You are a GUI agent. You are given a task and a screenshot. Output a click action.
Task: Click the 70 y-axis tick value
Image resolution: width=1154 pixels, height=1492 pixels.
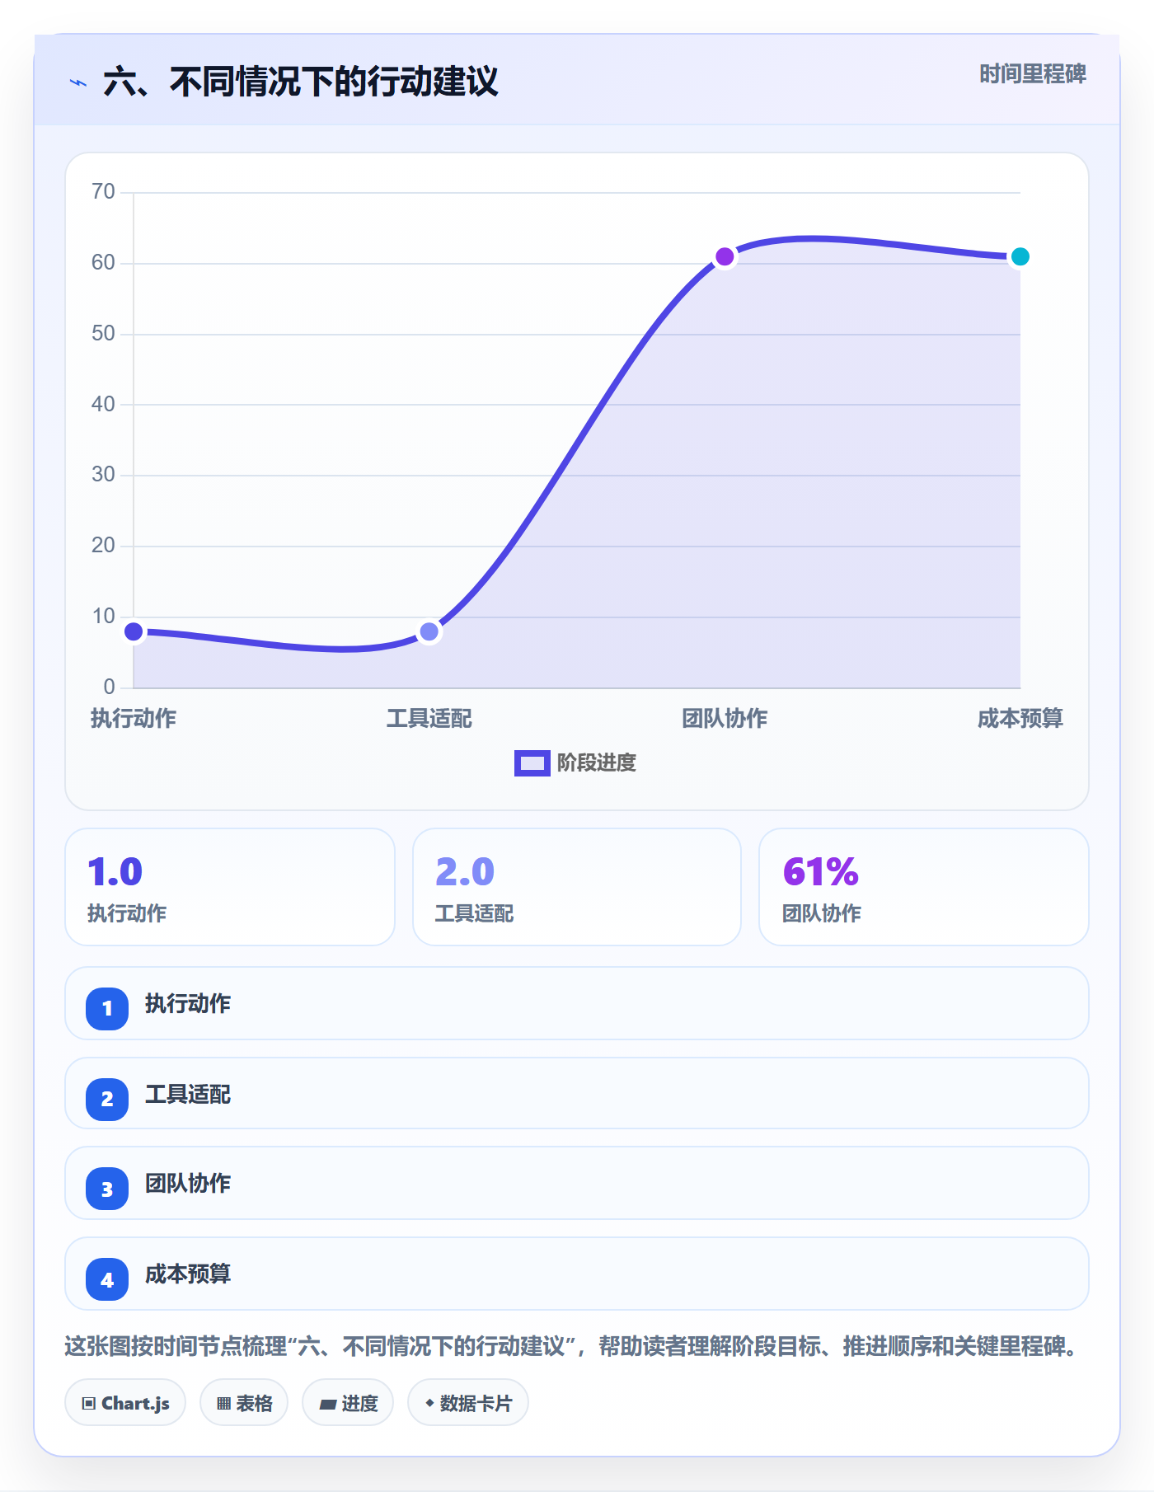pos(103,192)
